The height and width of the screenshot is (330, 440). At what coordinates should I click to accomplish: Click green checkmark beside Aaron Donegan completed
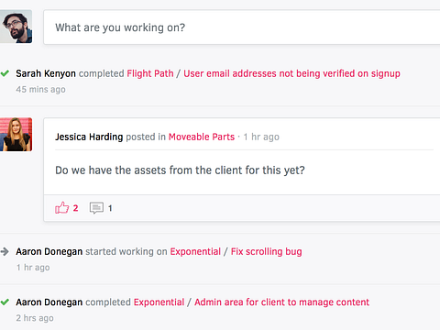[5, 302]
